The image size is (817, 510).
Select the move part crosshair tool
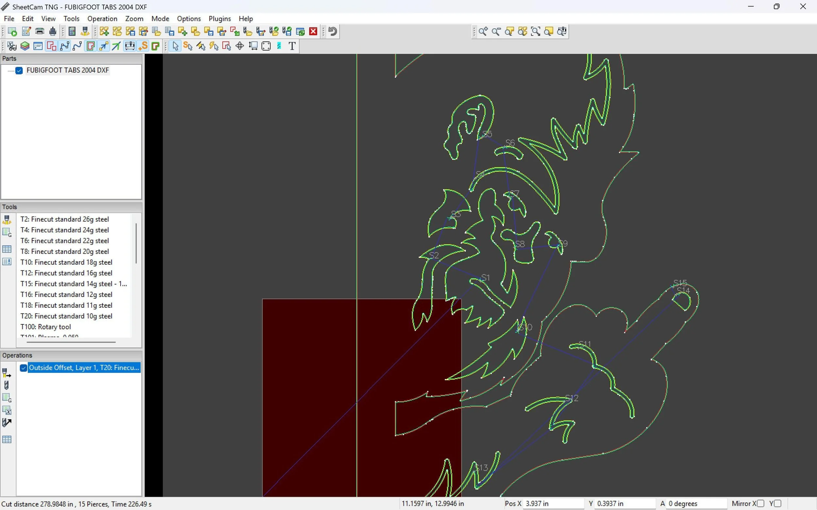(x=240, y=46)
